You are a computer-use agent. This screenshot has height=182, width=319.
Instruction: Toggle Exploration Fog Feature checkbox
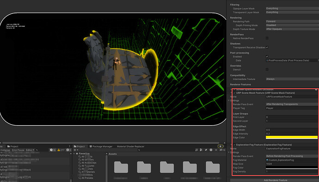tap(234, 145)
